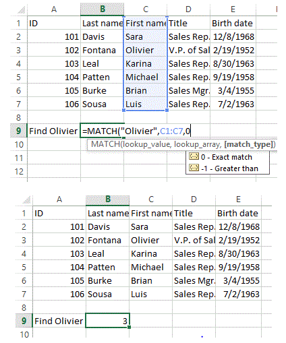The height and width of the screenshot is (343, 286).
Task: Select row 9 header in the top sheet
Action: [19, 131]
